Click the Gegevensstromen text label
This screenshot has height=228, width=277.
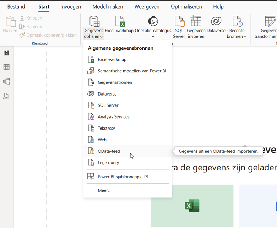(x=115, y=82)
